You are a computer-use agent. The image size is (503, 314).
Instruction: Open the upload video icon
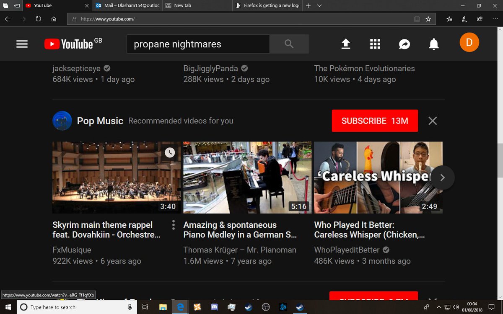click(345, 44)
